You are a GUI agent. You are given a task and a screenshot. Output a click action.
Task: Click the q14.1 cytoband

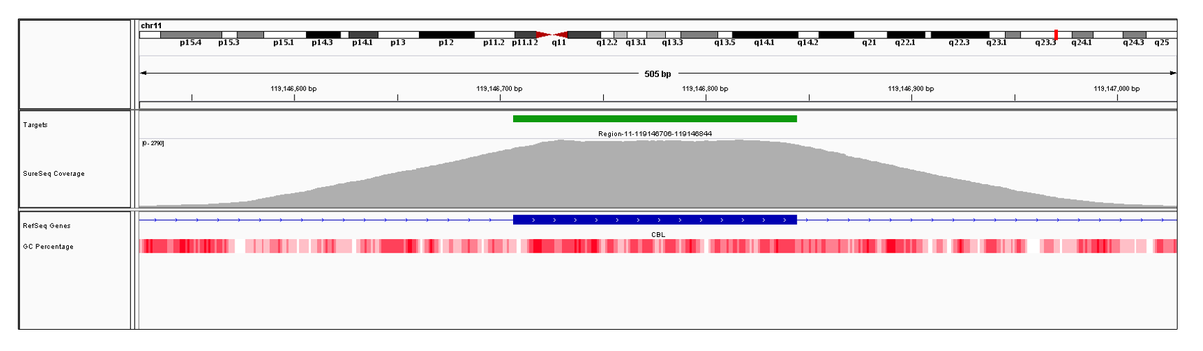pos(765,34)
